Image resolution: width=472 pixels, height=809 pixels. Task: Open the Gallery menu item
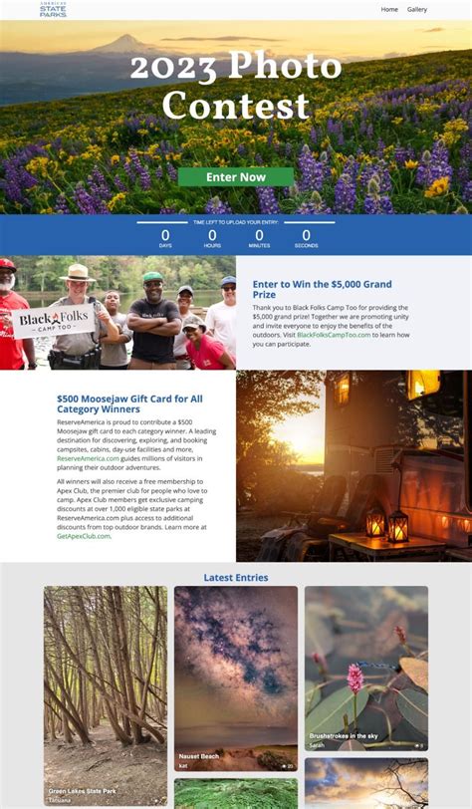coord(417,9)
